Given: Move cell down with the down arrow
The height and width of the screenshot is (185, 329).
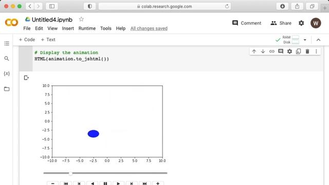Looking at the screenshot, I should [x=263, y=51].
